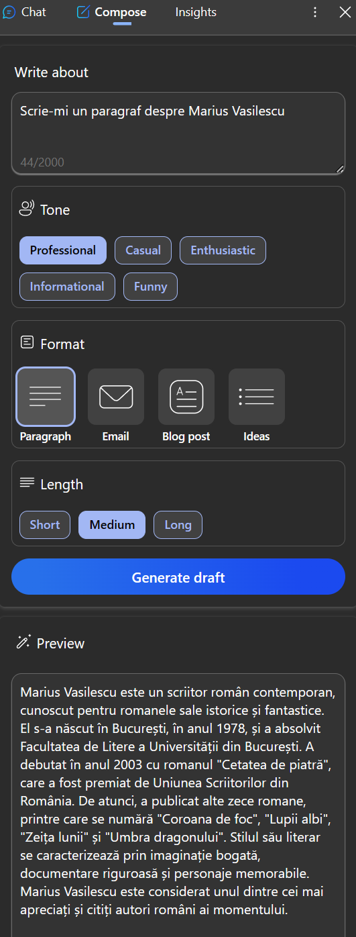The image size is (356, 937).
Task: Click the generated preview text area
Action: pos(178,805)
